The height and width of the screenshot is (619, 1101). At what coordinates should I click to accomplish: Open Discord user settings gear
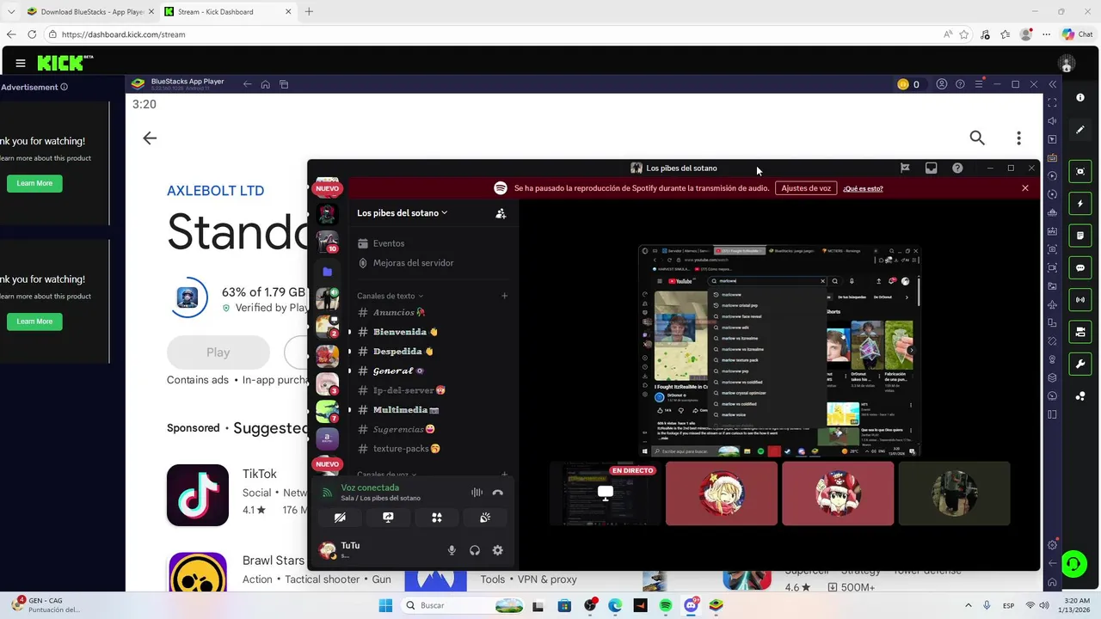tap(497, 550)
